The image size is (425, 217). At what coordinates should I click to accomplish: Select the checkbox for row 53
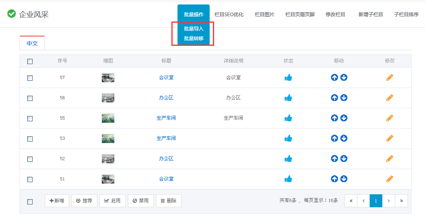[30, 139]
